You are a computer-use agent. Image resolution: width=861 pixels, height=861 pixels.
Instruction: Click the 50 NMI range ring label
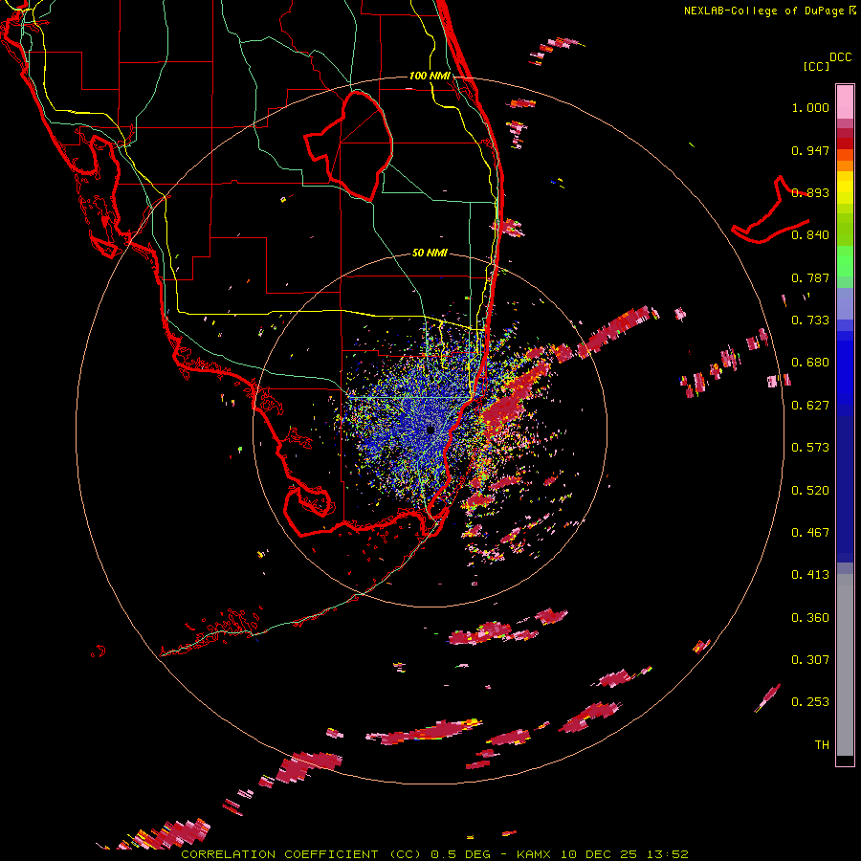coord(430,253)
